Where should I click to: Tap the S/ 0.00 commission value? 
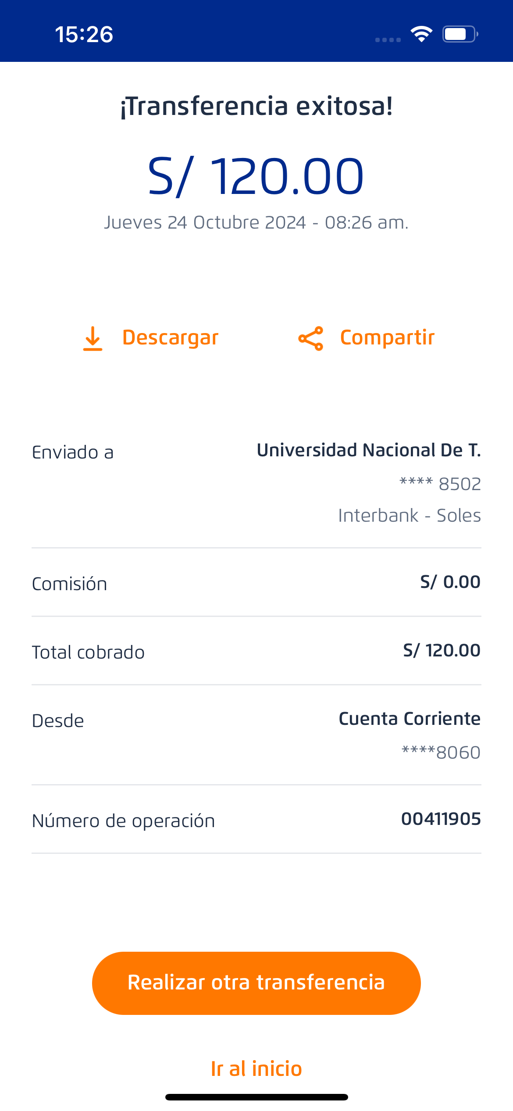[450, 582]
